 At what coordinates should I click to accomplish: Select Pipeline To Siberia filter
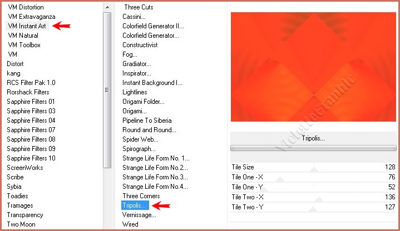(147, 120)
